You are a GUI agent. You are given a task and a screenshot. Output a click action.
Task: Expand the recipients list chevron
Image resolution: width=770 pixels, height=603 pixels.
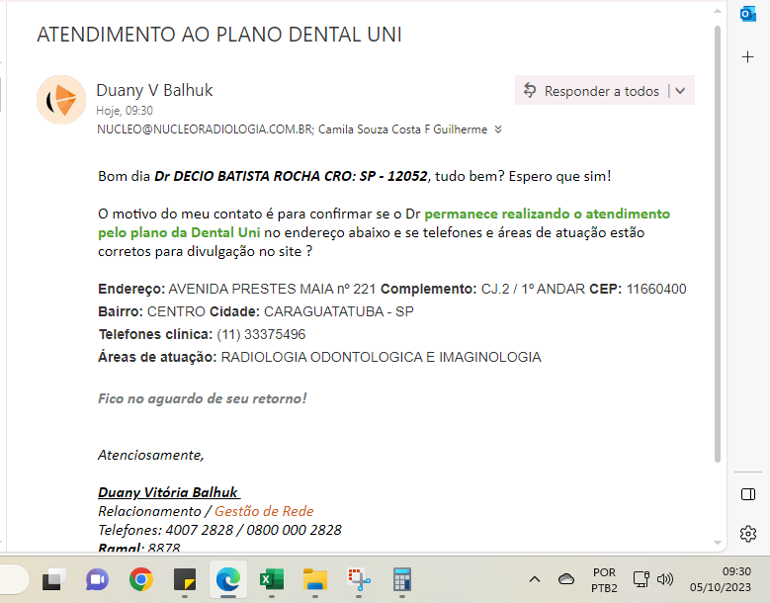tap(498, 129)
